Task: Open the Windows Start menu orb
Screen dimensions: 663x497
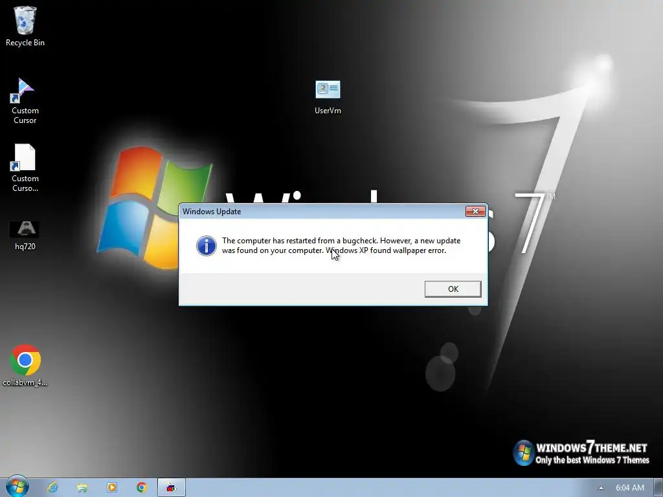Action: point(17,487)
